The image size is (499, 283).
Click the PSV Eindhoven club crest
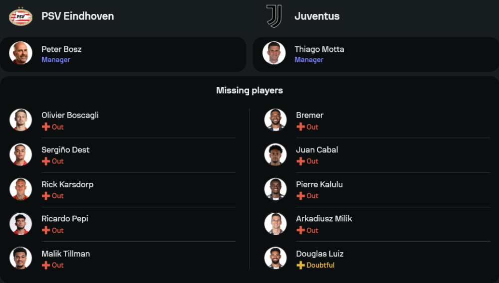[x=20, y=16]
